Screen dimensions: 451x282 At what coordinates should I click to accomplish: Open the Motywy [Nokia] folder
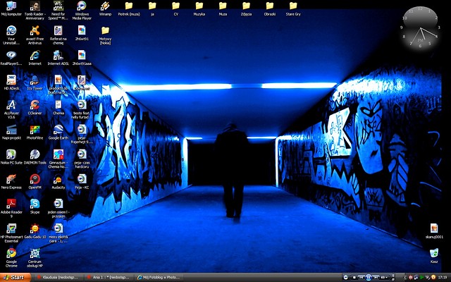[x=105, y=35]
